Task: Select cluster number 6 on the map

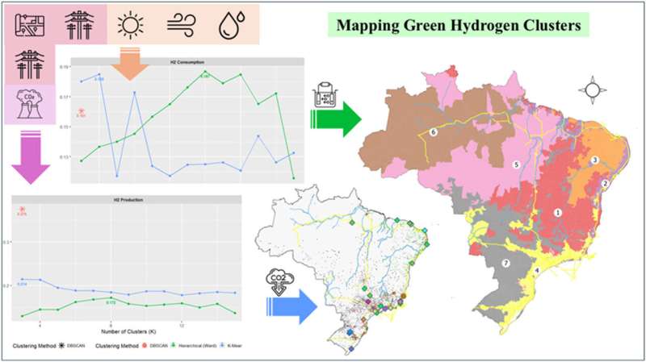Action: 434,131
